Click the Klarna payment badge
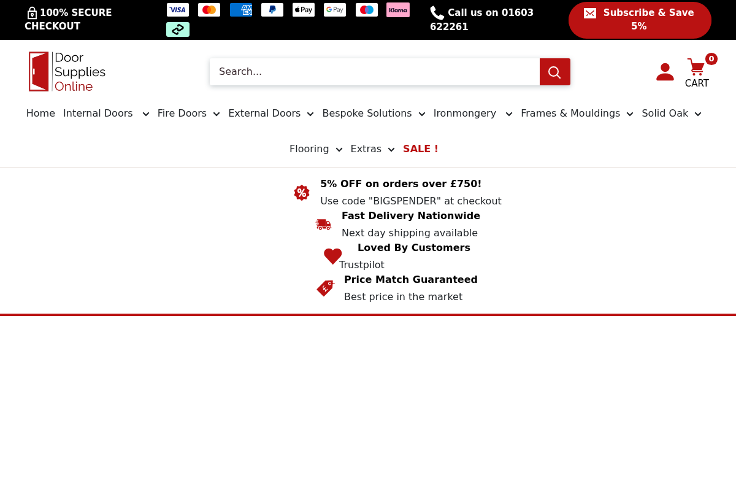 pyautogui.click(x=397, y=9)
